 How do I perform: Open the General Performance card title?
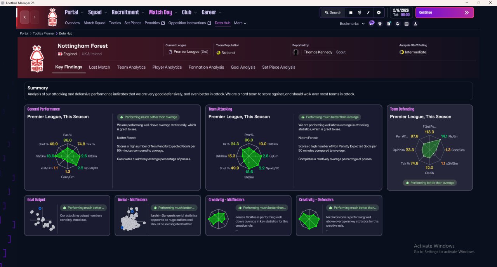tap(43, 109)
